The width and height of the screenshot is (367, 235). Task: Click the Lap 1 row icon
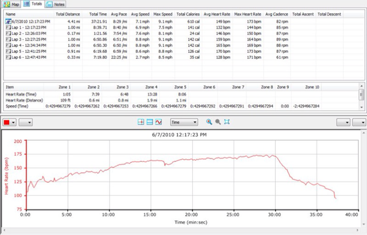[9, 28]
